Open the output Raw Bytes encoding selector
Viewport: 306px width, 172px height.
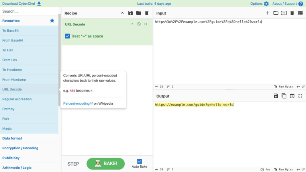283,170
